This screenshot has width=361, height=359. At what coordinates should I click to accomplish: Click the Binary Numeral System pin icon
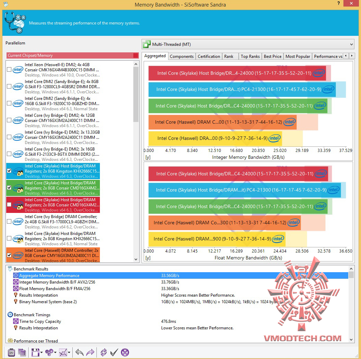tap(16, 301)
